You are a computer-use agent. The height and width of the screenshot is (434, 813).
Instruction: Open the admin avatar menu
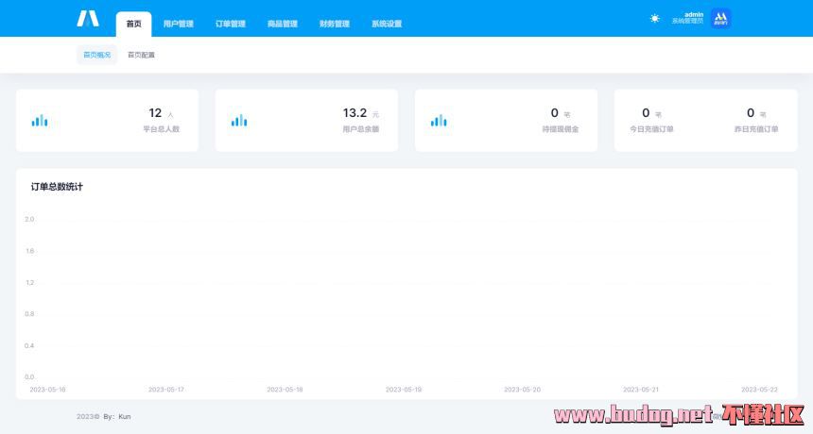720,19
